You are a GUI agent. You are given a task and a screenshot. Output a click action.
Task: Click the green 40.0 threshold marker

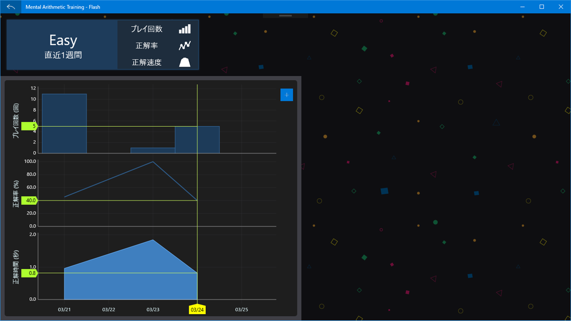(31, 201)
